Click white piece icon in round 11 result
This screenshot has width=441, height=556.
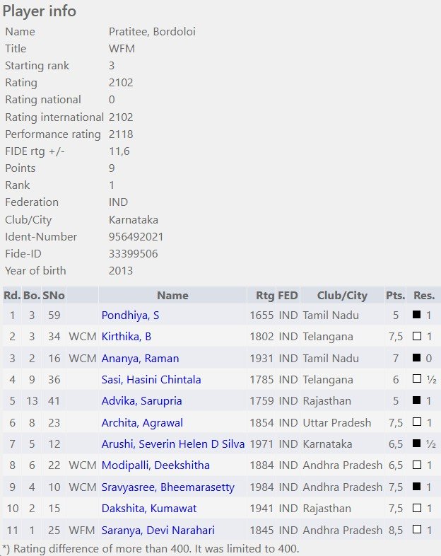point(417,529)
